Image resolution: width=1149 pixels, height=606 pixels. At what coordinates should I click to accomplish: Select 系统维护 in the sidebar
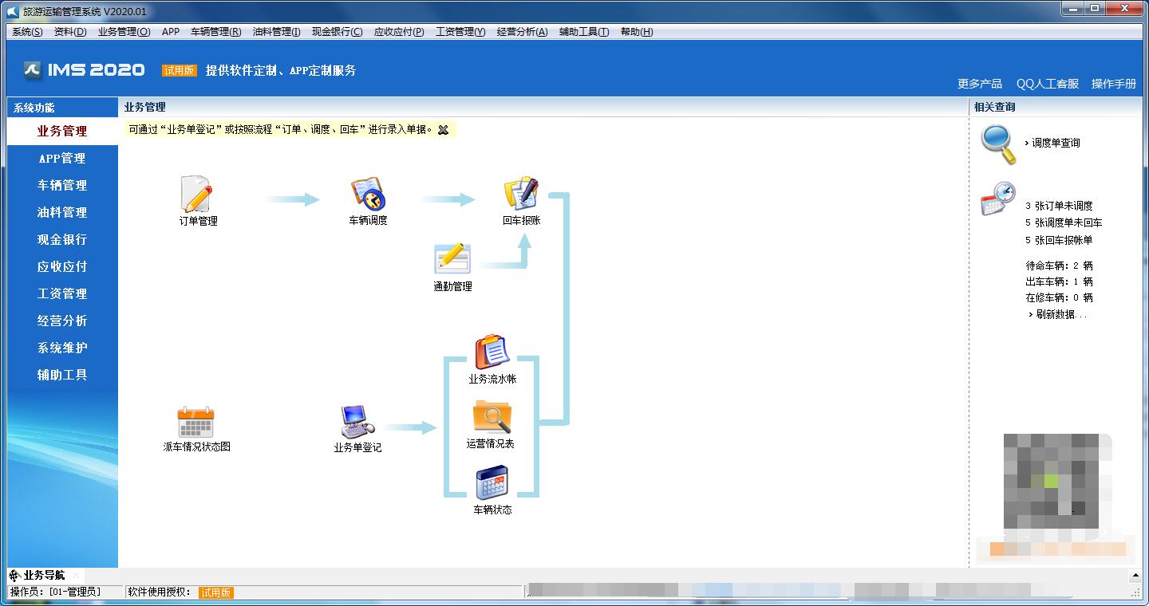pyautogui.click(x=62, y=348)
